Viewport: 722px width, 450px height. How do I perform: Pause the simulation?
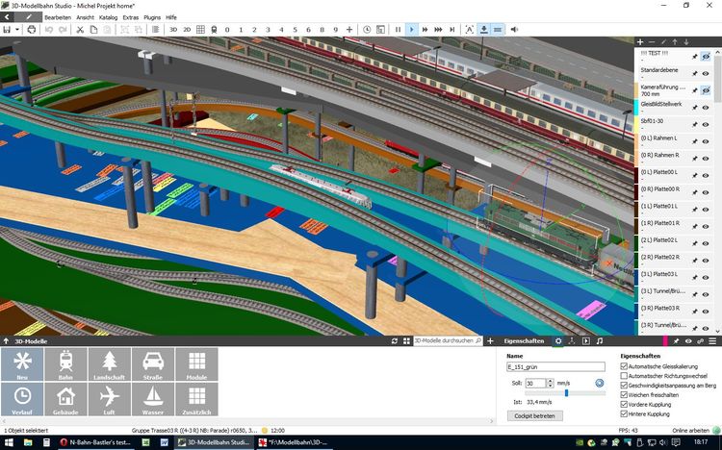point(398,30)
